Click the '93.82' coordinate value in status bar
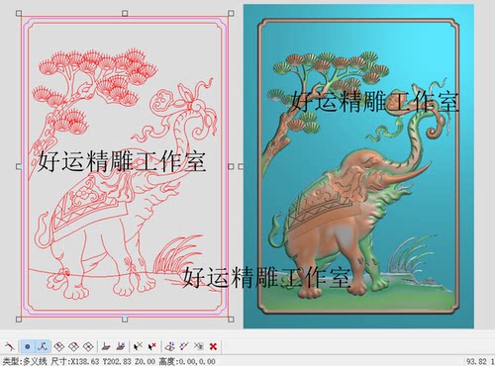Viewport: 495px width, 366px height. [475, 361]
